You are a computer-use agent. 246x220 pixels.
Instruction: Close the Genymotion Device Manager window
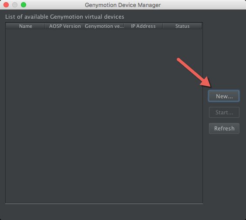coord(6,5)
